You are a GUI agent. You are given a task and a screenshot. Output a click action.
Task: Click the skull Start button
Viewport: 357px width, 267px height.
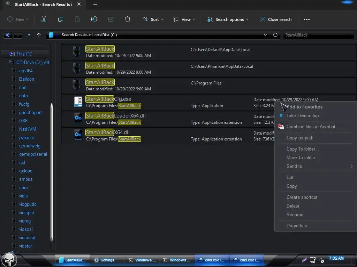pyautogui.click(x=9, y=260)
